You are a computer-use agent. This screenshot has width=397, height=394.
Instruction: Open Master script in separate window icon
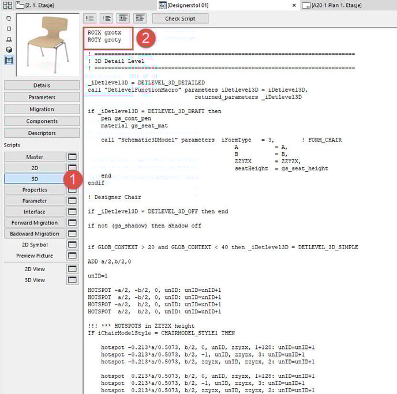coord(72,157)
